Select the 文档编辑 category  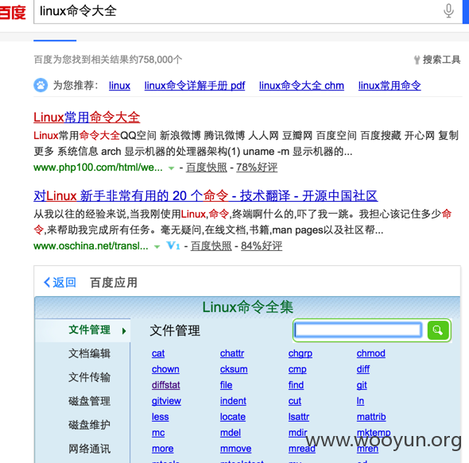[89, 353]
